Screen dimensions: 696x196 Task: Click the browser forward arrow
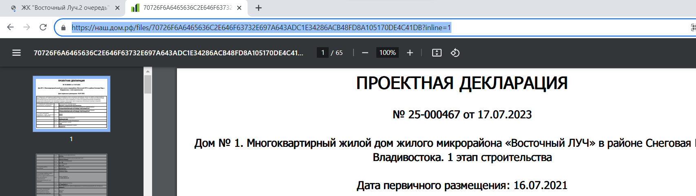(27, 27)
